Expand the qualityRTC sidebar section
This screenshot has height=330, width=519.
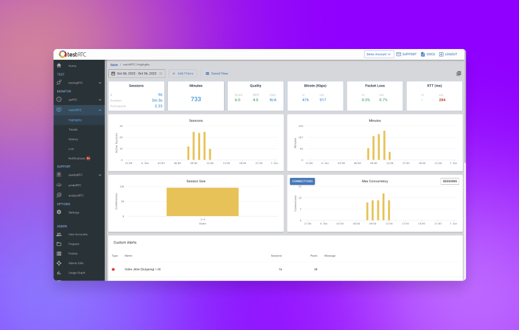point(100,175)
